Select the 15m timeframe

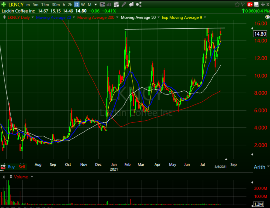tap(45, 5)
